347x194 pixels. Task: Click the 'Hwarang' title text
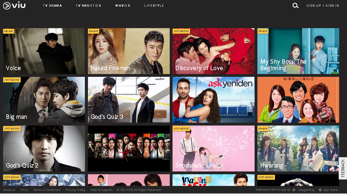coord(272,166)
